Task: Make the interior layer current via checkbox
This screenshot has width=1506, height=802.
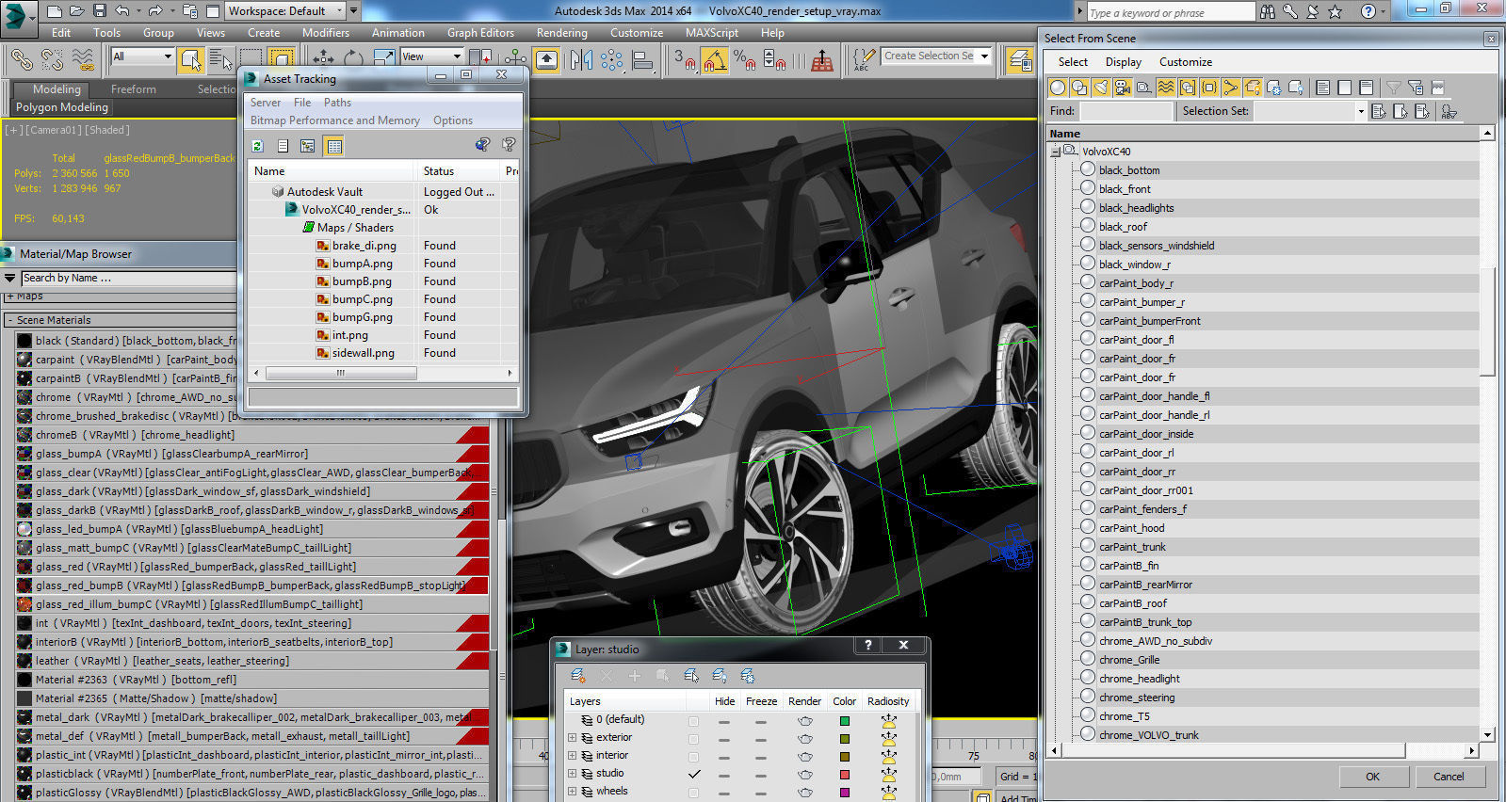Action: click(694, 756)
